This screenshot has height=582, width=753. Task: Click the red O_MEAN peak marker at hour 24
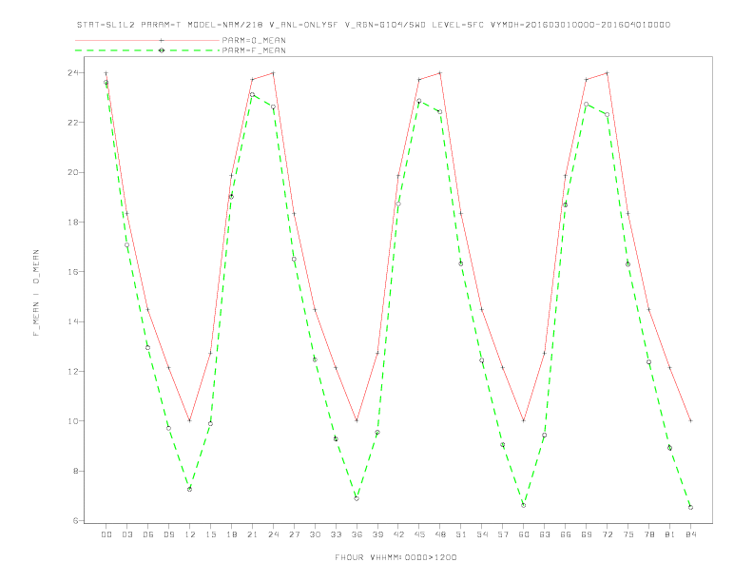pyautogui.click(x=273, y=73)
